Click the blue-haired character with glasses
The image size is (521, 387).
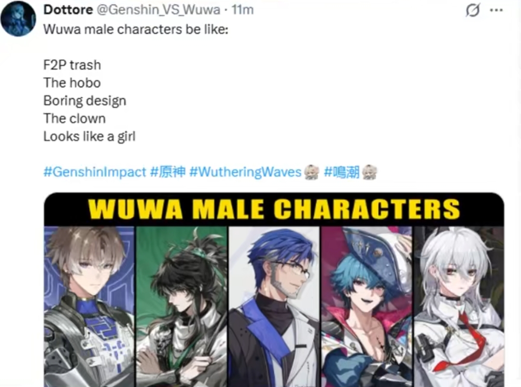coord(274,306)
